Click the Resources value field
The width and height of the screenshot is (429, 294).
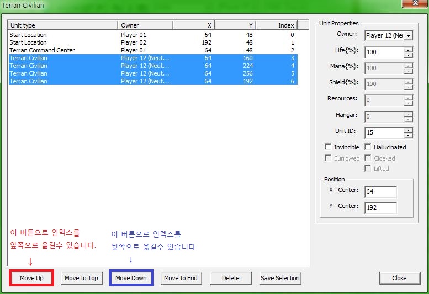(x=384, y=100)
